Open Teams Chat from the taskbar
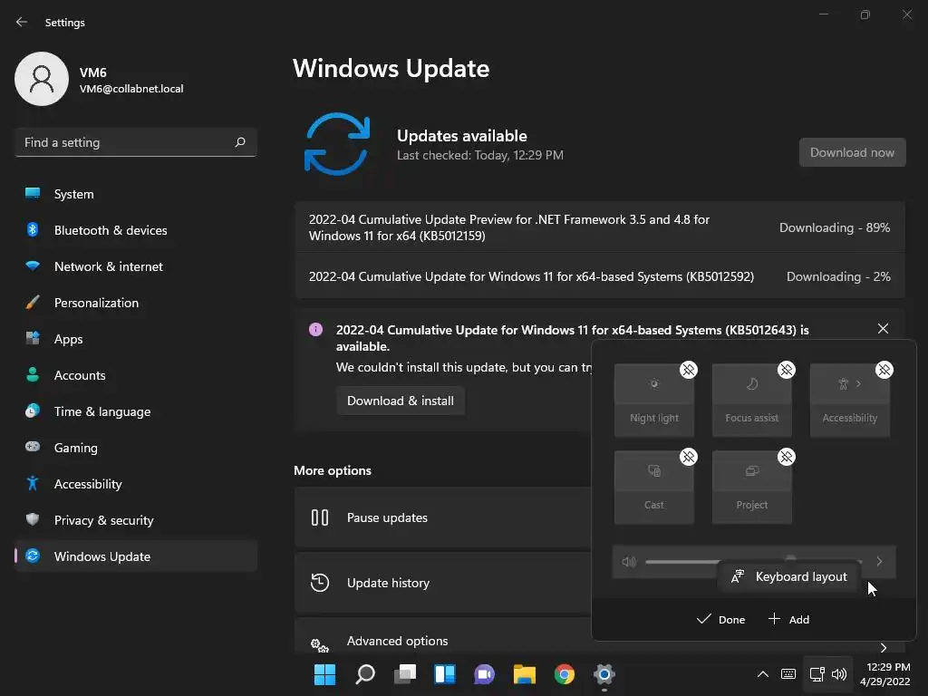This screenshot has width=928, height=696. coord(484,674)
